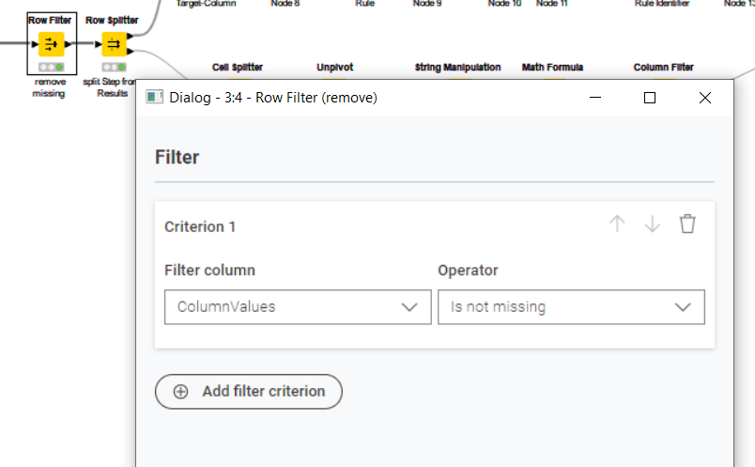Move Criterion 1 down with arrow
This screenshot has height=467, width=755.
coord(652,224)
